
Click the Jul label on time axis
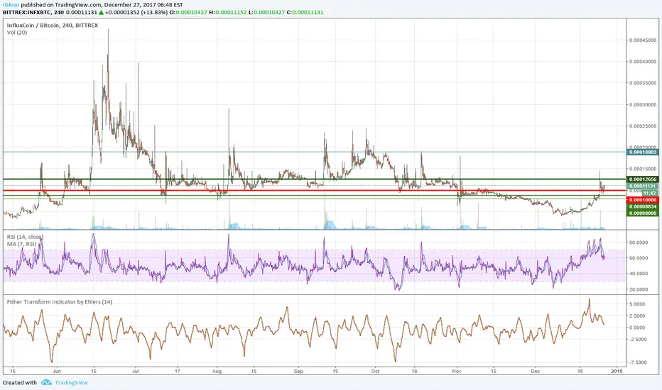pyautogui.click(x=136, y=372)
